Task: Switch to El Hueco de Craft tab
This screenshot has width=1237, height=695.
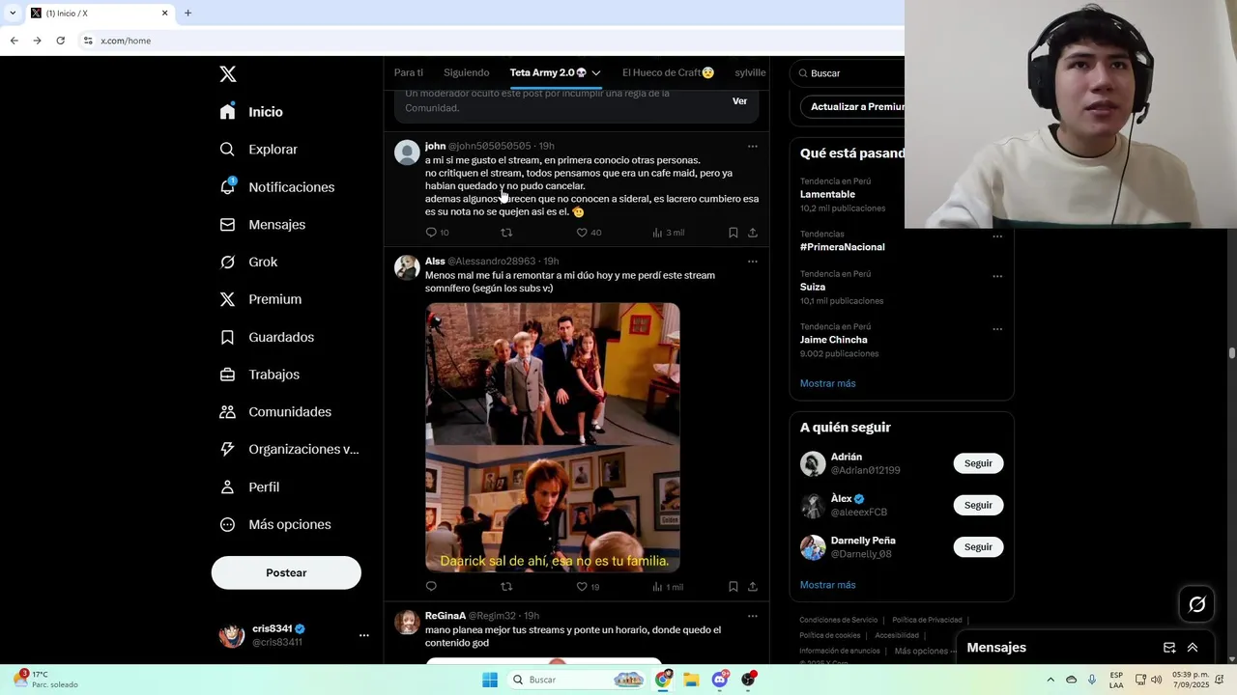Action: coord(668,72)
